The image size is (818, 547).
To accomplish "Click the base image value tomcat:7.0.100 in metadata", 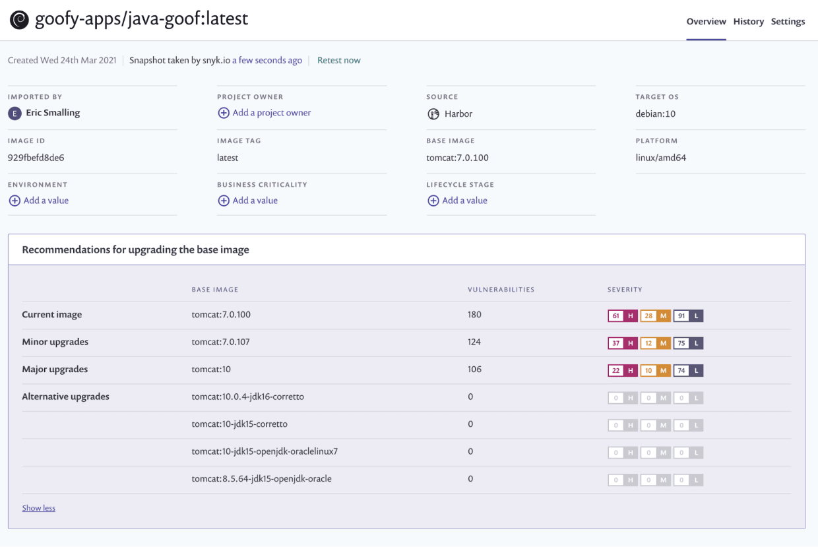I will [457, 158].
